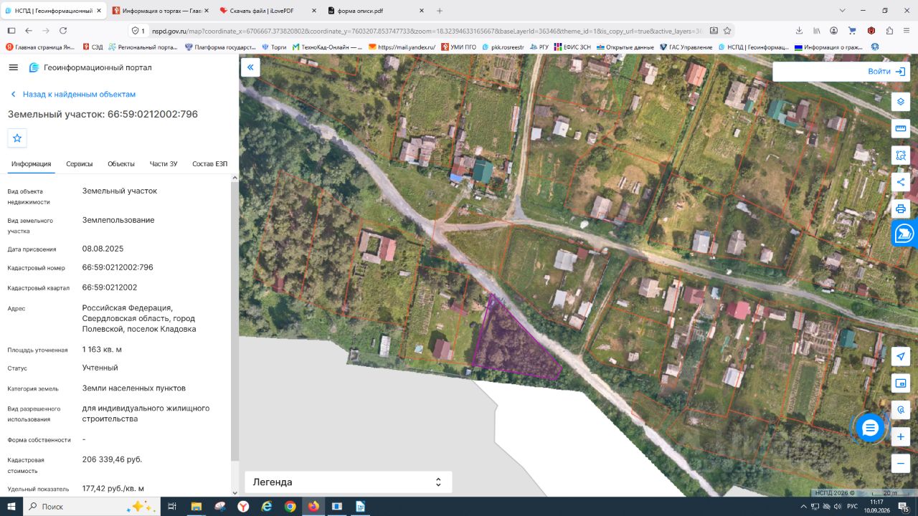Zoom in with the plus button
Image resolution: width=918 pixels, height=516 pixels.
tap(901, 436)
